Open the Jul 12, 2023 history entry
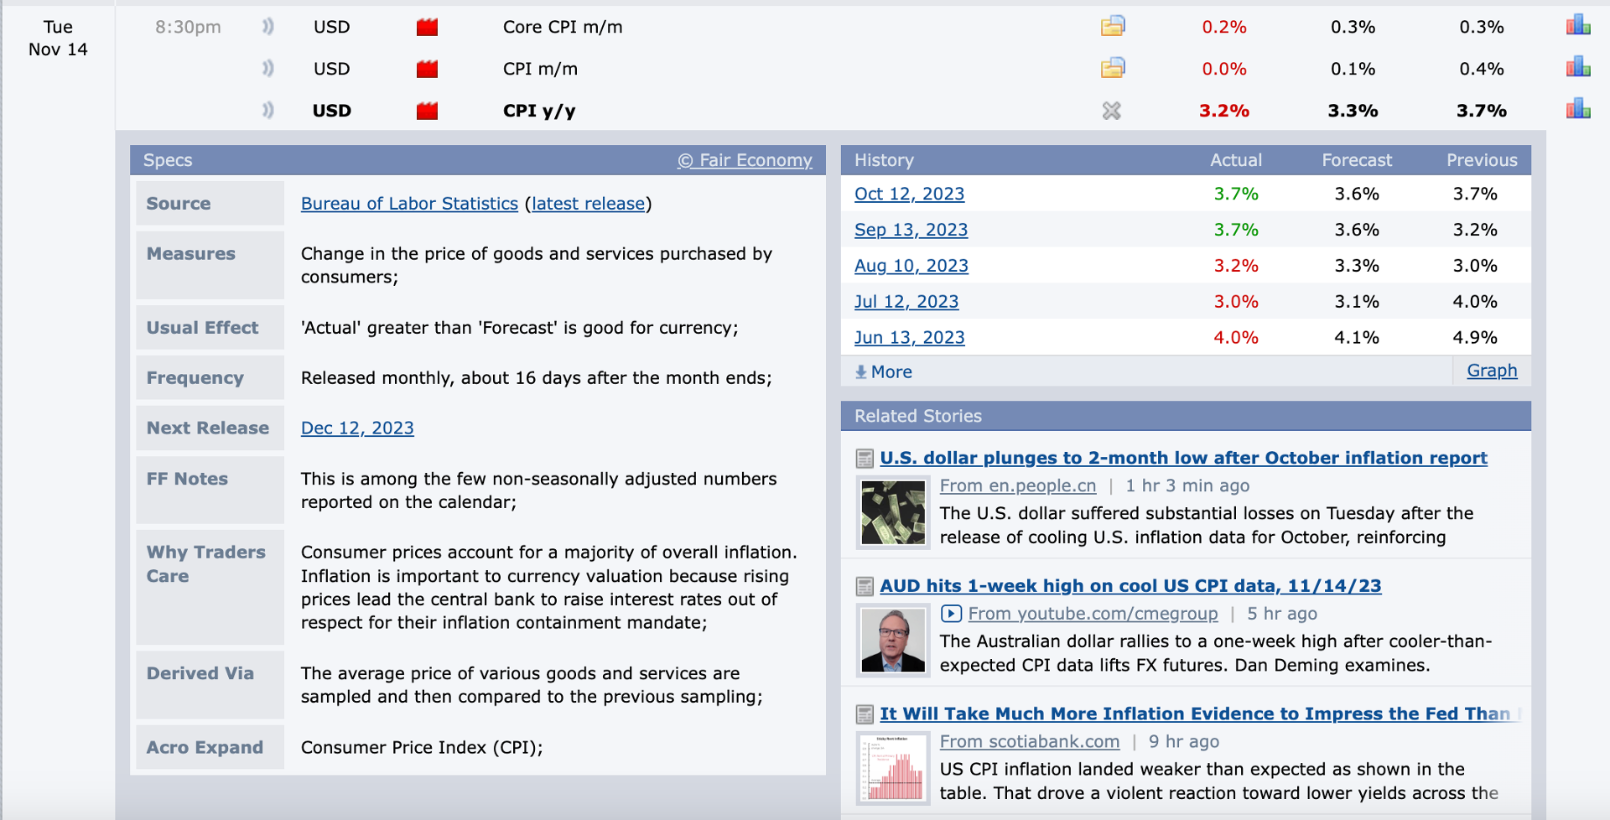 pos(906,302)
